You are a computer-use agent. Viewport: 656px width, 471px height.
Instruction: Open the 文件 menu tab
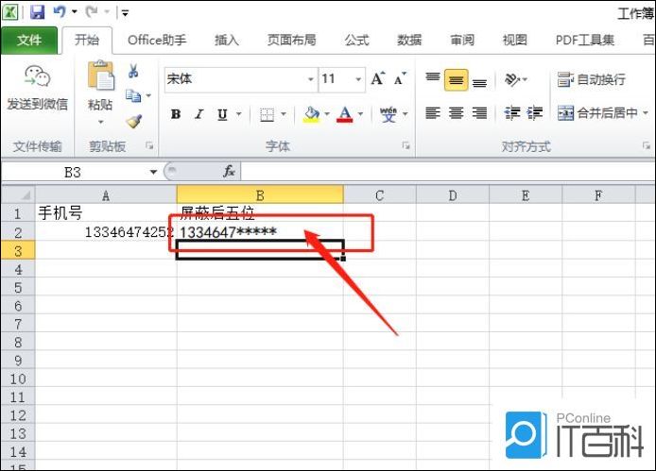(x=29, y=41)
